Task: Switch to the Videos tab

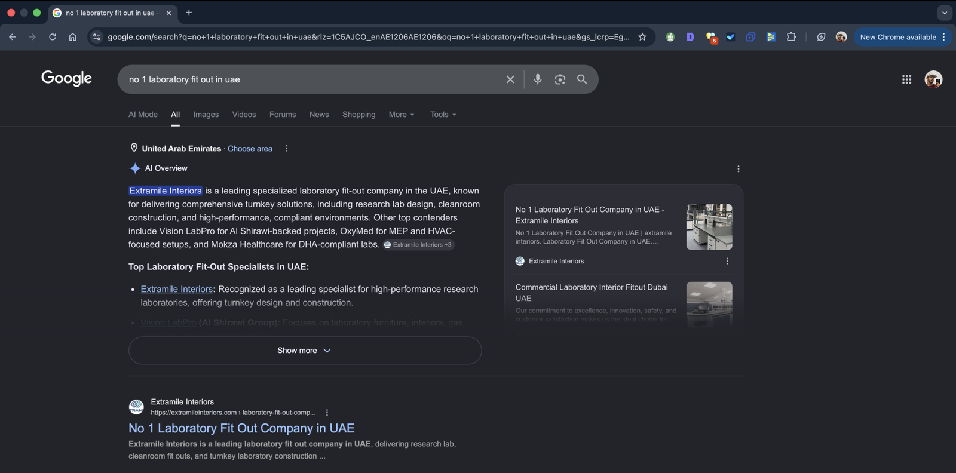Action: (x=244, y=115)
